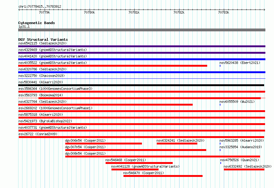Click the gray 1p31.1 cytogenetic band bar
The width and height of the screenshot is (274, 188).
click(x=142, y=30)
